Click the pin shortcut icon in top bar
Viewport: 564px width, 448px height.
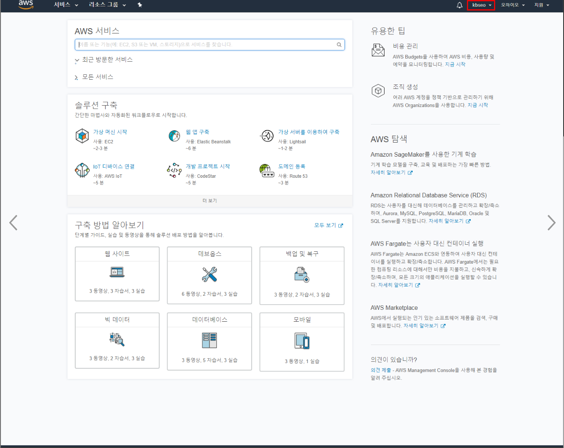click(x=140, y=5)
